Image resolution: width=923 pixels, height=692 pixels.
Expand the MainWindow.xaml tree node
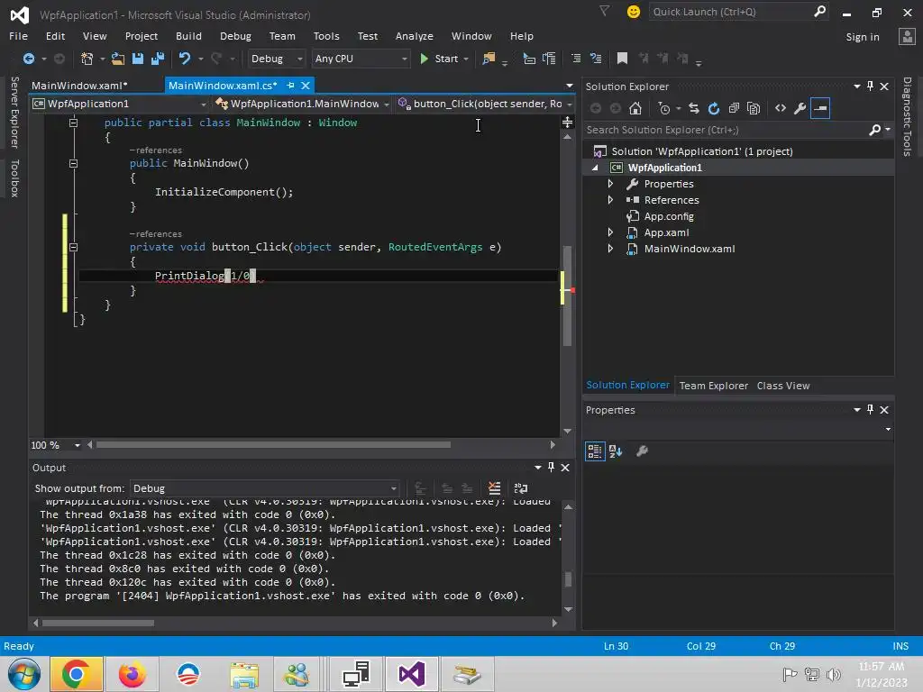(x=610, y=249)
